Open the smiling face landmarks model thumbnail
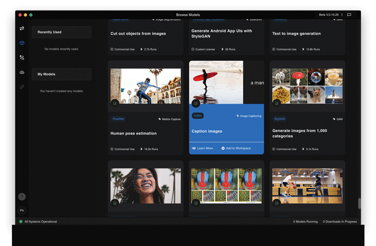This screenshot has height=246, width=376. (x=146, y=186)
